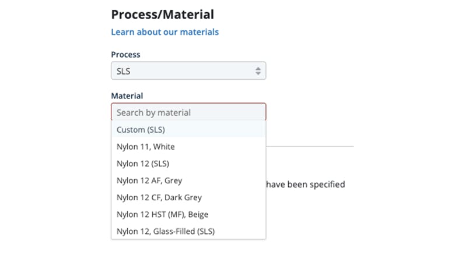Click the highlighted row's empty area in material list

click(222, 129)
